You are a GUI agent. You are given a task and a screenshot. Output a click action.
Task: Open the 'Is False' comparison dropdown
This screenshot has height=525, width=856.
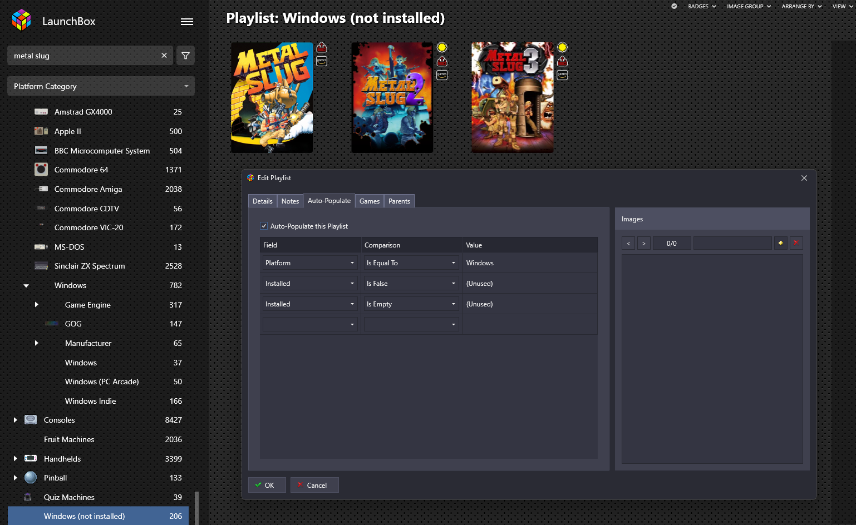(411, 283)
